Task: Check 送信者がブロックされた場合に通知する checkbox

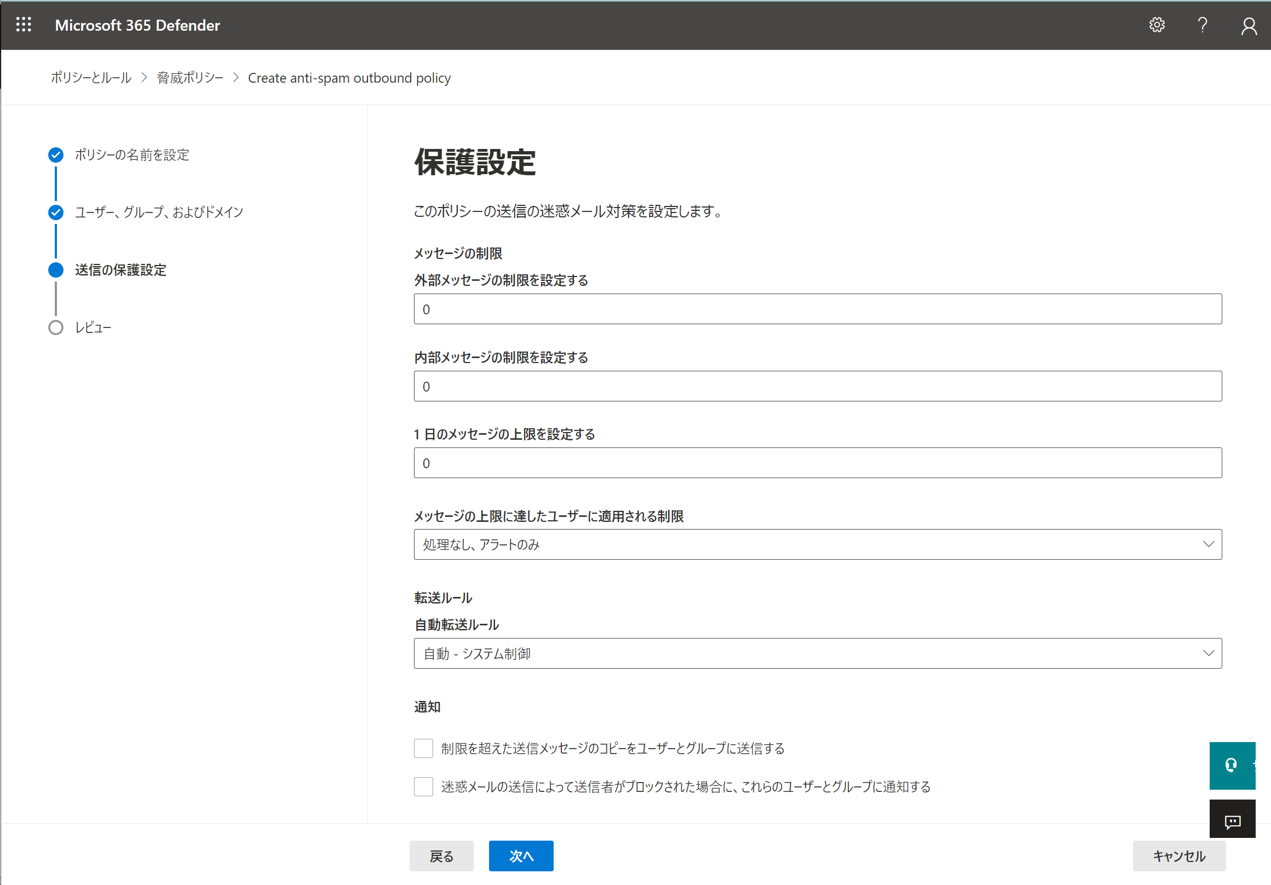Action: click(423, 786)
